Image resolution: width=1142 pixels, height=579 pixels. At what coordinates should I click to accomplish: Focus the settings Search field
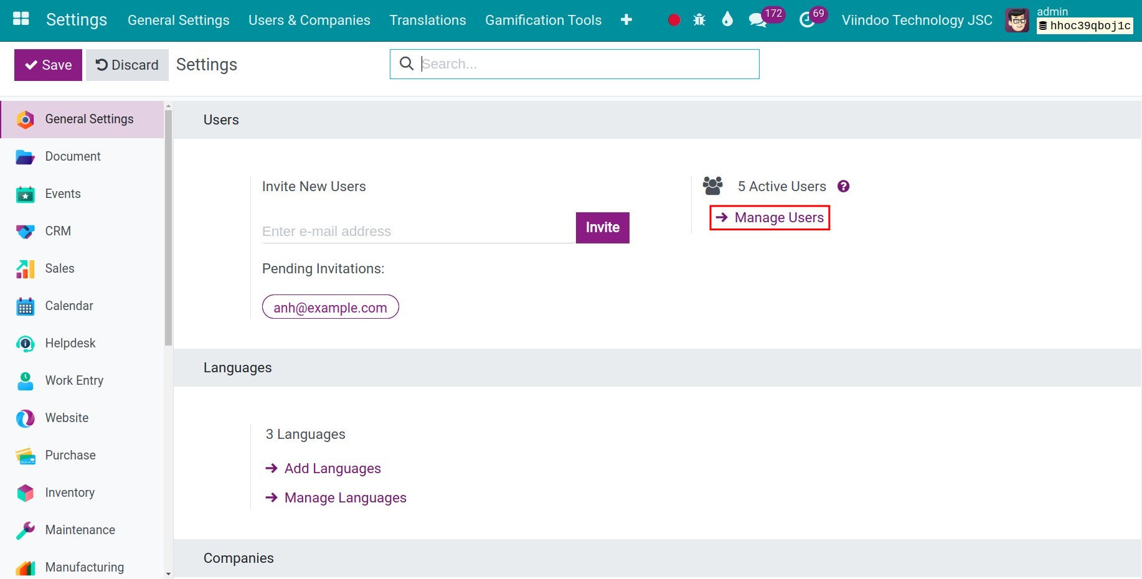(575, 64)
